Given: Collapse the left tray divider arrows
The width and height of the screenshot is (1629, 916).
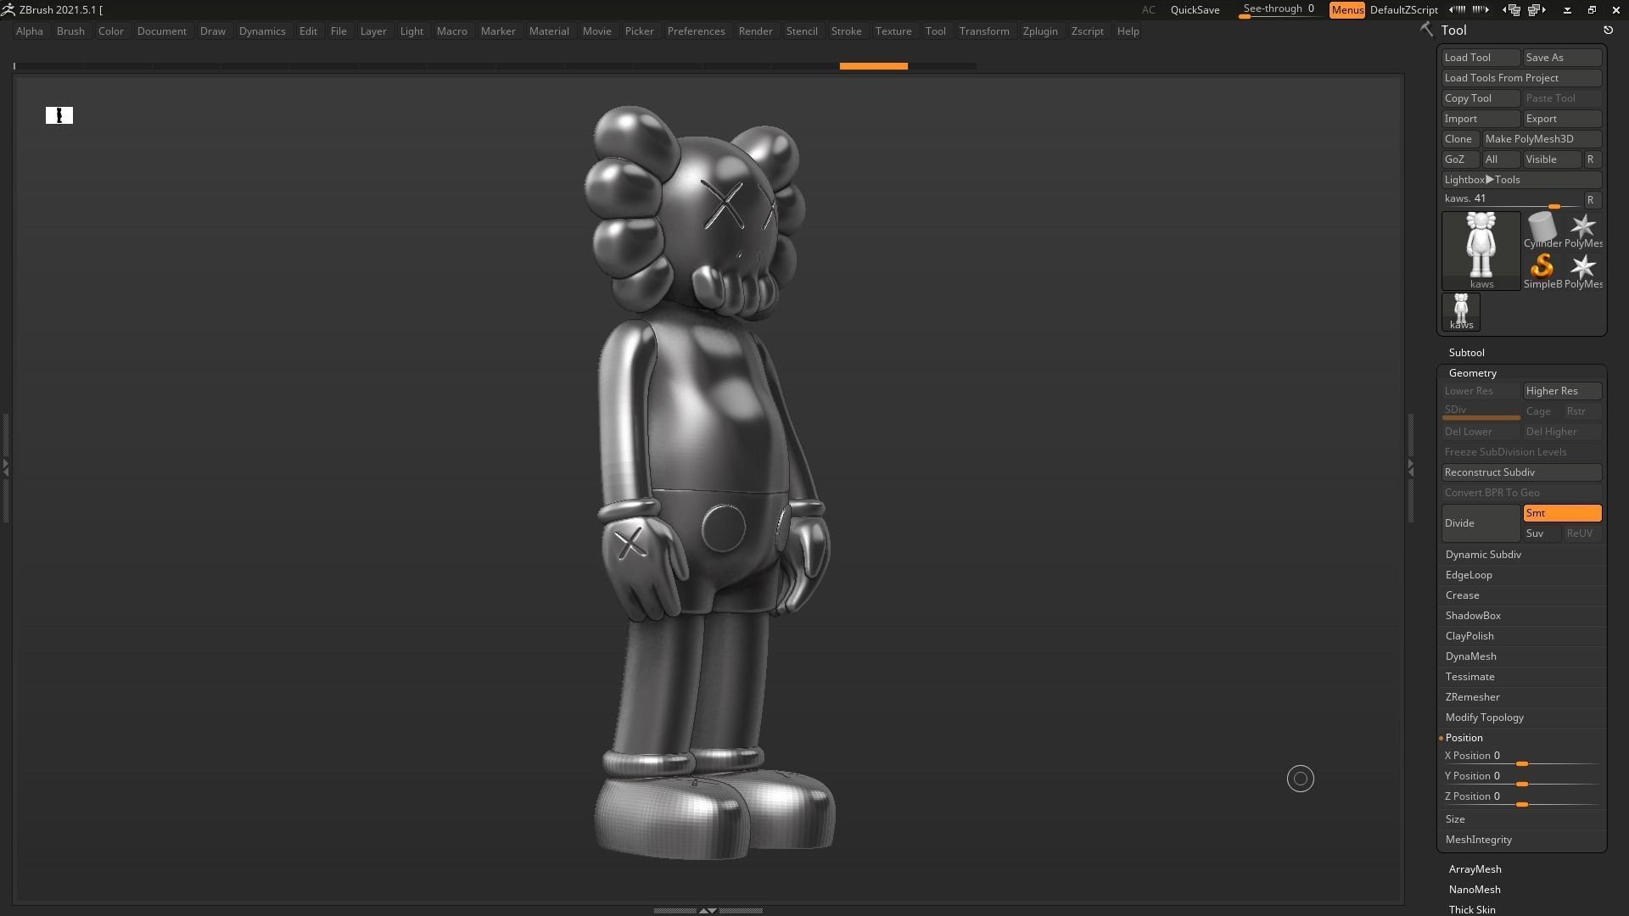Looking at the screenshot, I should pos(5,466).
